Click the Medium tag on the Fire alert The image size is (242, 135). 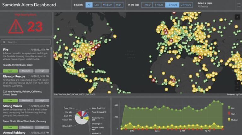[x=26, y=71]
